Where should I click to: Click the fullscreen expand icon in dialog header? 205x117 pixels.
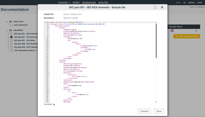click(x=155, y=7)
